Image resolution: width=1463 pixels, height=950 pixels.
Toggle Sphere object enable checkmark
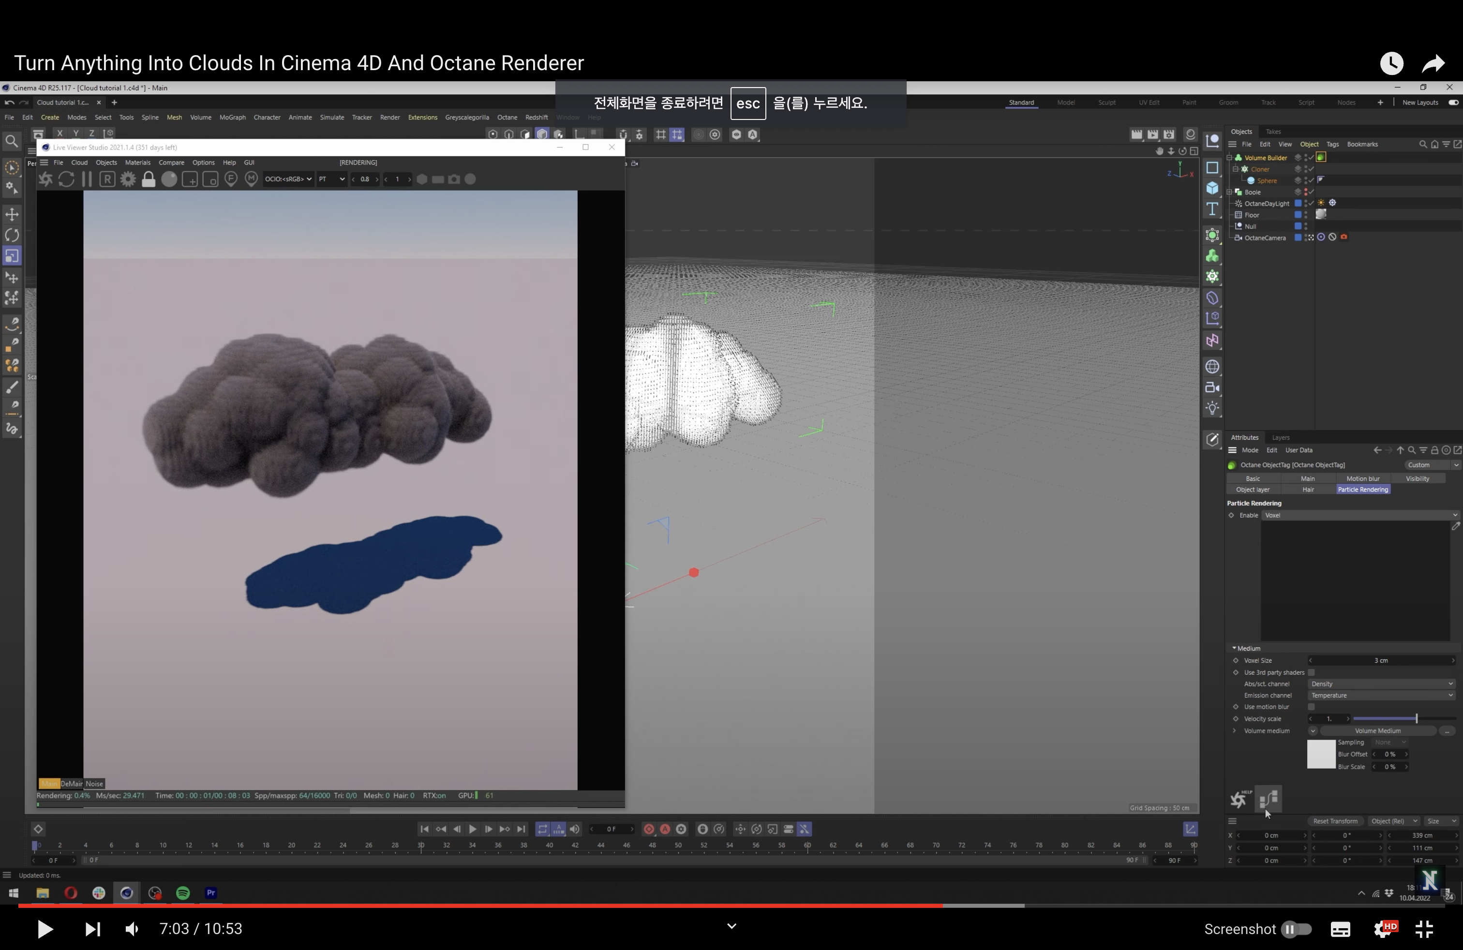pyautogui.click(x=1311, y=180)
